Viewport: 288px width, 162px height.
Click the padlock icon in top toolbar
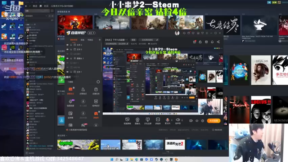point(200,42)
